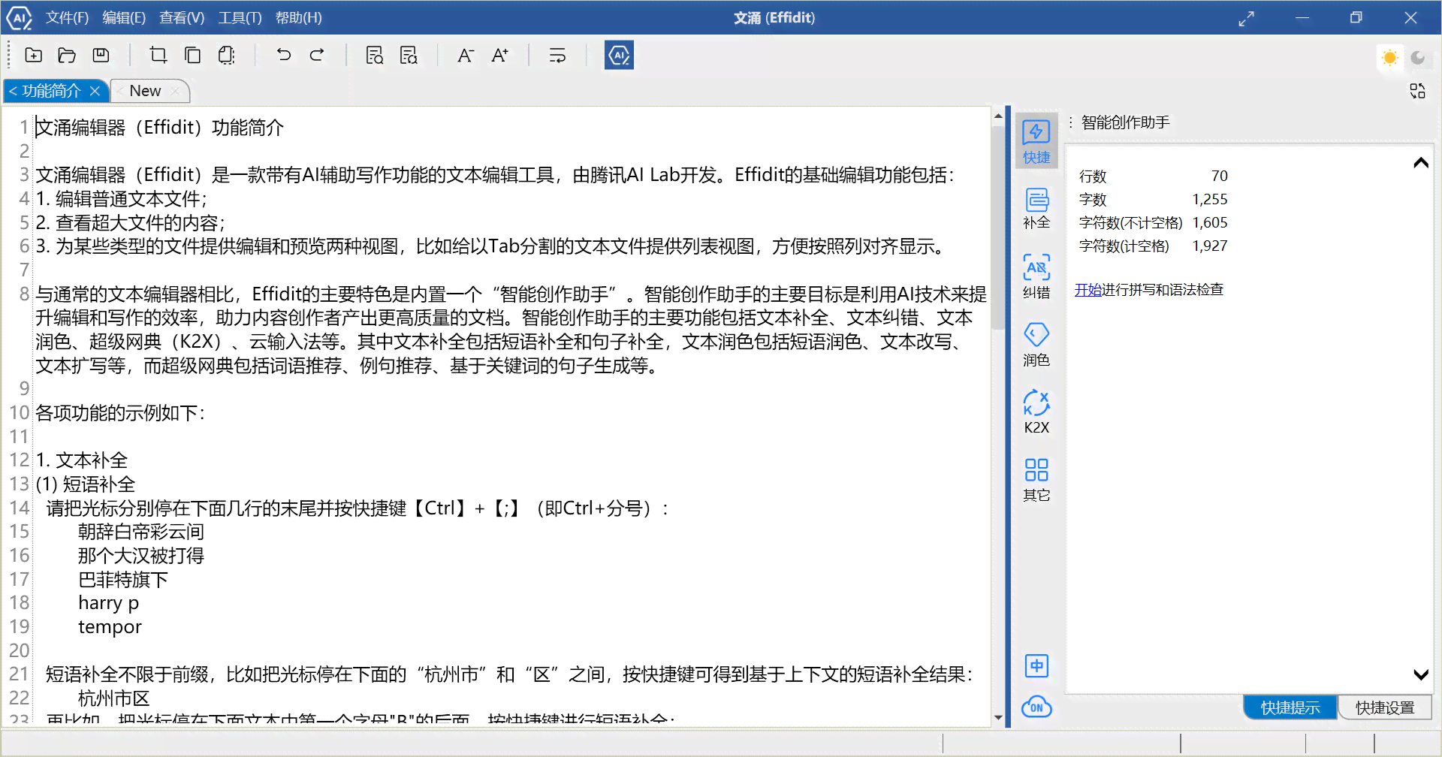Open the 智能创作助手 panel options dots

point(1071,122)
